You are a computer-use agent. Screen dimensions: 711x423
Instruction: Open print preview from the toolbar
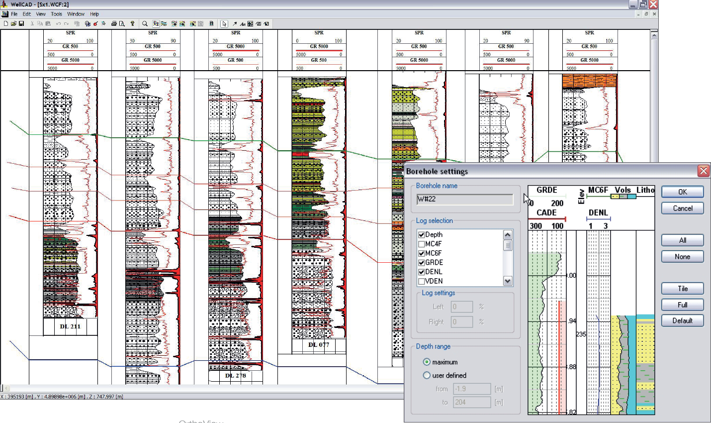122,23
